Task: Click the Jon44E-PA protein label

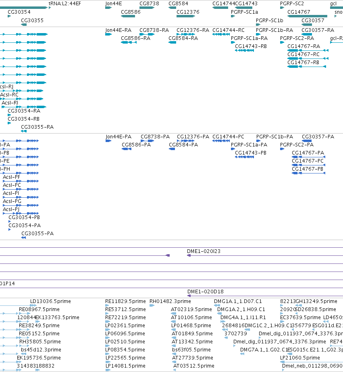Action: pyautogui.click(x=118, y=137)
